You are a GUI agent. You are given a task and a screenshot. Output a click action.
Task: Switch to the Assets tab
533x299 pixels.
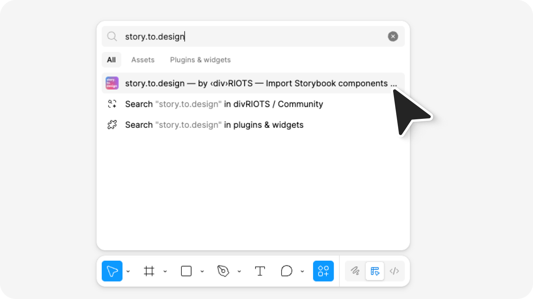tap(143, 60)
